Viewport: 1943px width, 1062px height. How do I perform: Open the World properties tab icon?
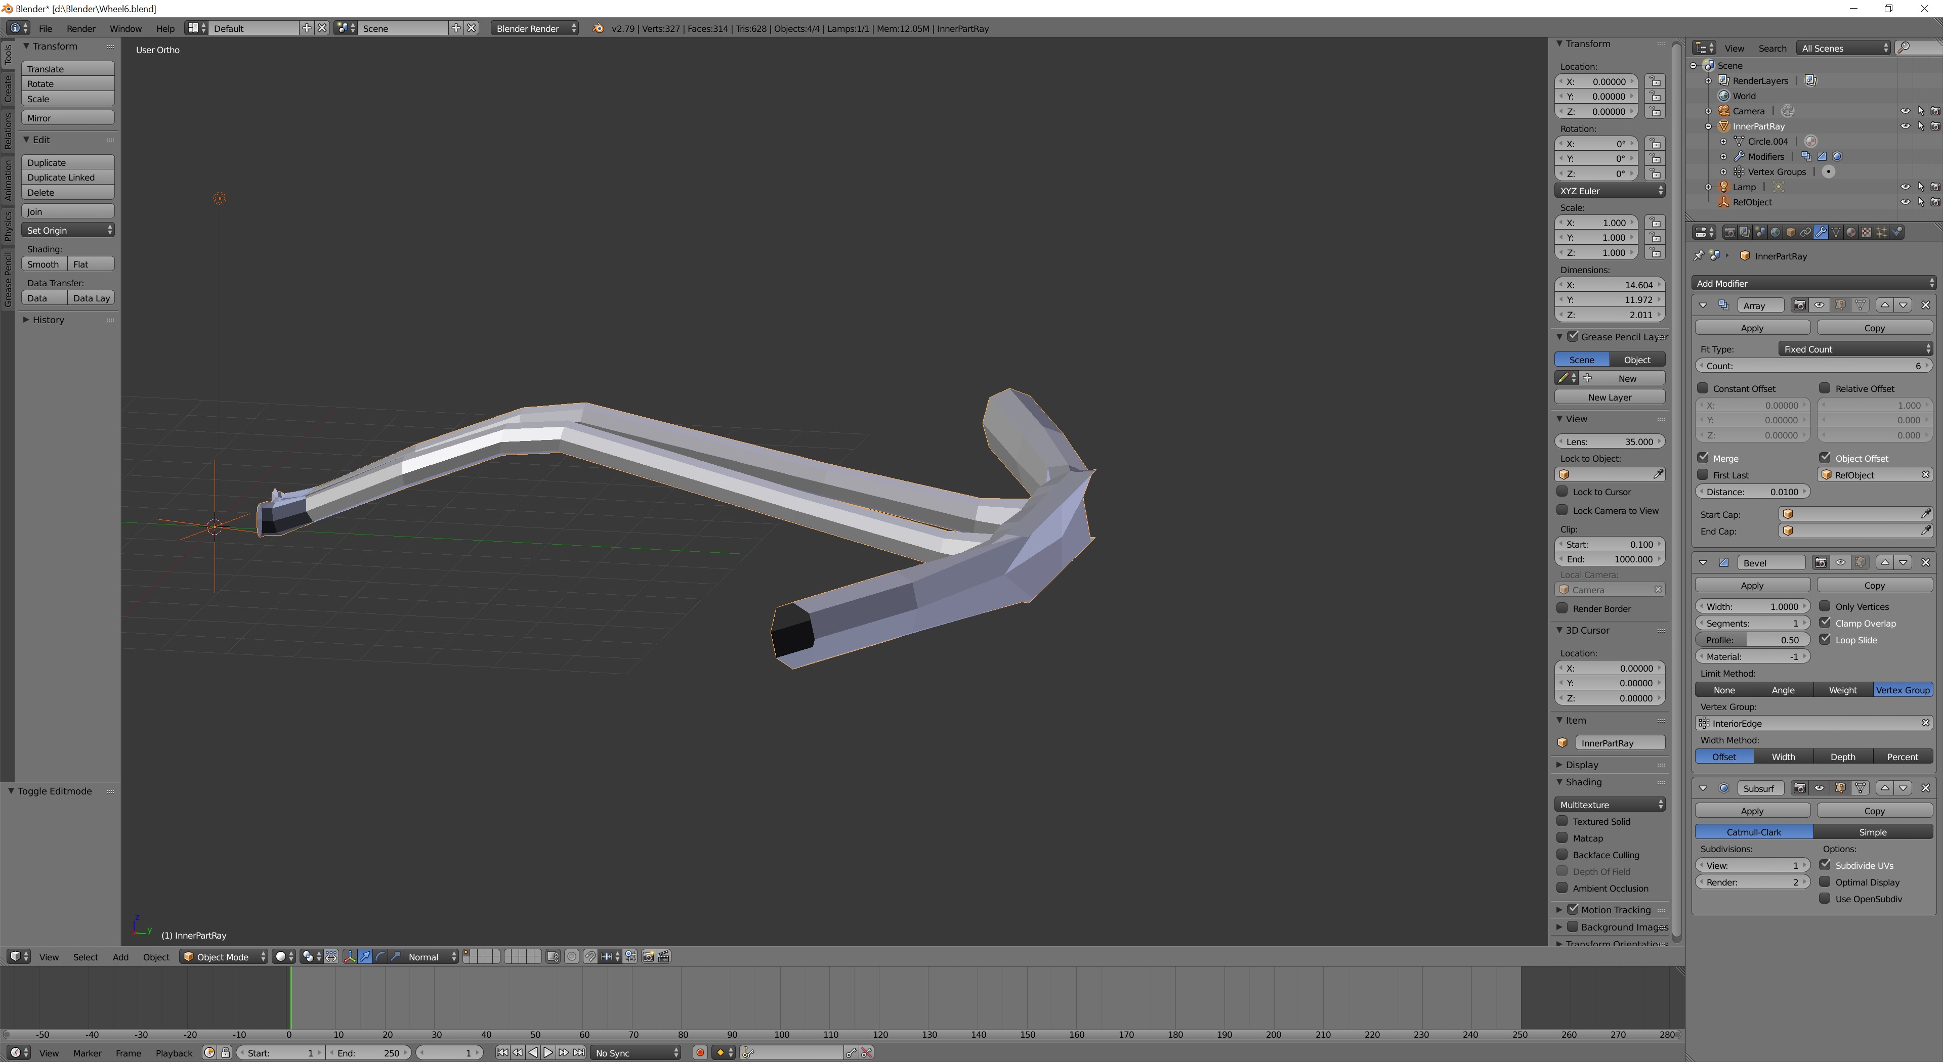pyautogui.click(x=1775, y=232)
